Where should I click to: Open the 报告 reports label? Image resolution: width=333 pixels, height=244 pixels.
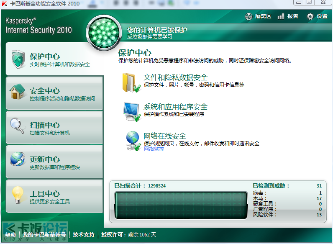(293, 16)
